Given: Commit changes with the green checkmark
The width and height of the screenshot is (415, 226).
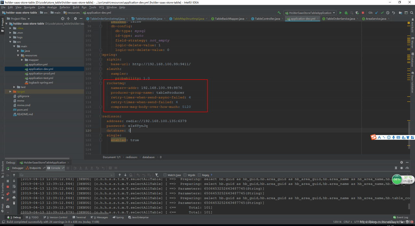Looking at the screenshot, I should point(382,13).
